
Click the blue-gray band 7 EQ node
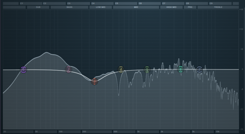pyautogui.click(x=199, y=70)
